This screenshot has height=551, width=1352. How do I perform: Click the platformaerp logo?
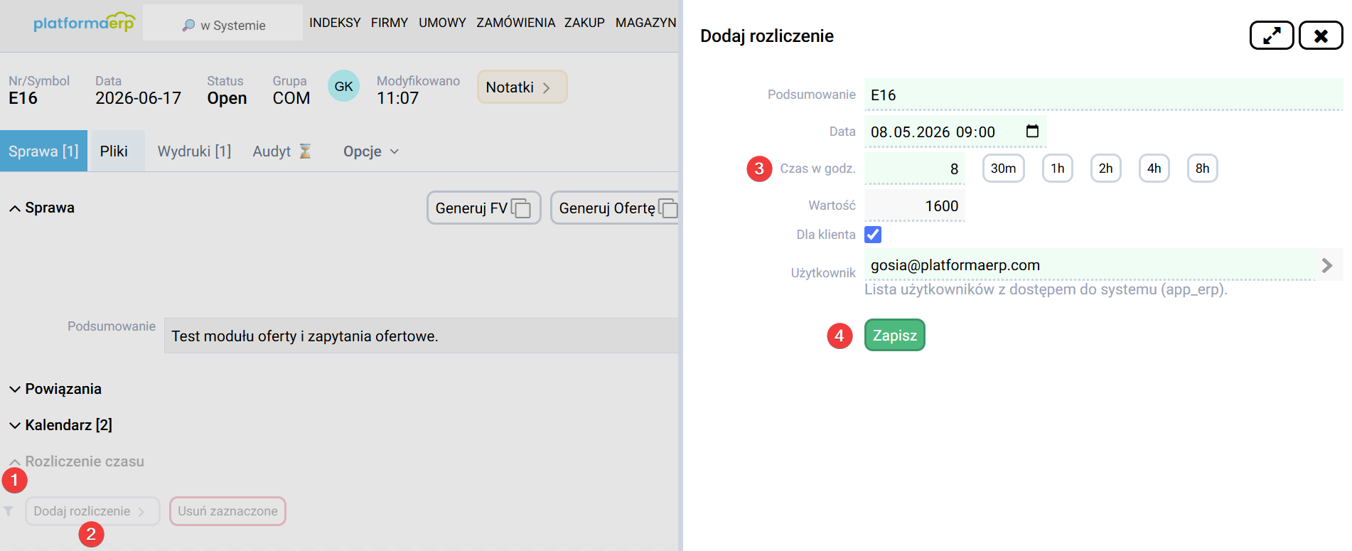(x=84, y=22)
